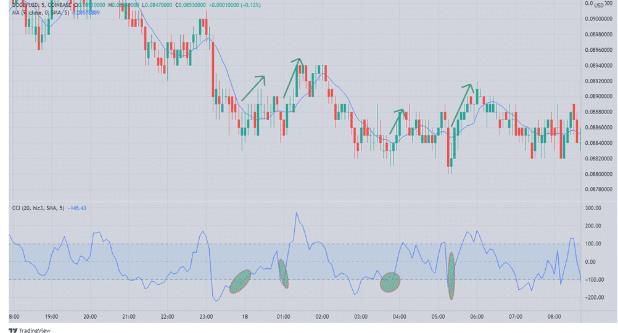Click the 07:00 time axis label

(515, 317)
